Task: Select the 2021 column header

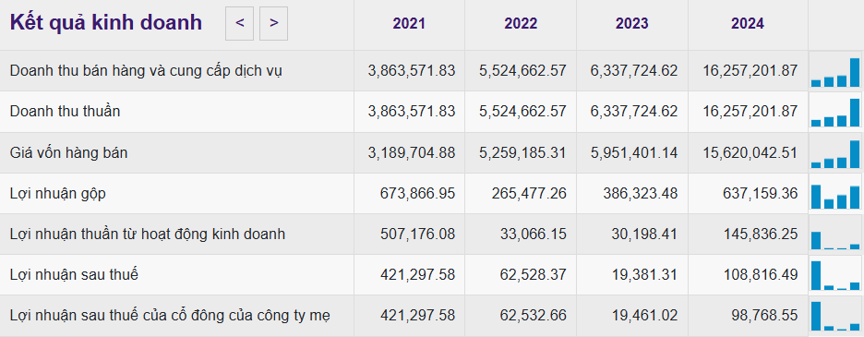Action: click(x=409, y=24)
